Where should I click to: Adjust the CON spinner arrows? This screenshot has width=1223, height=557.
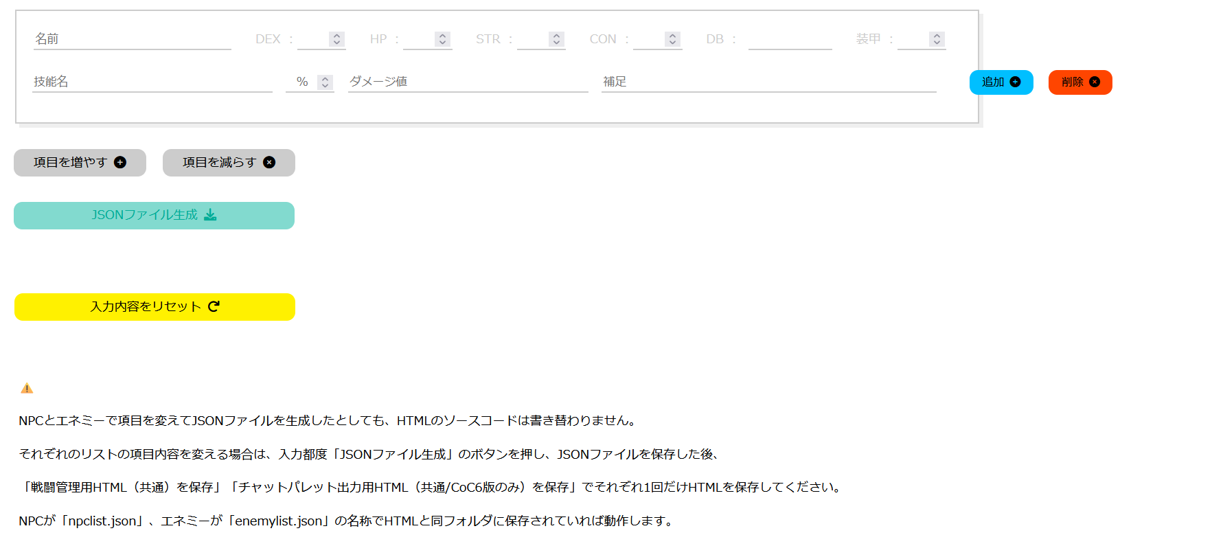673,39
